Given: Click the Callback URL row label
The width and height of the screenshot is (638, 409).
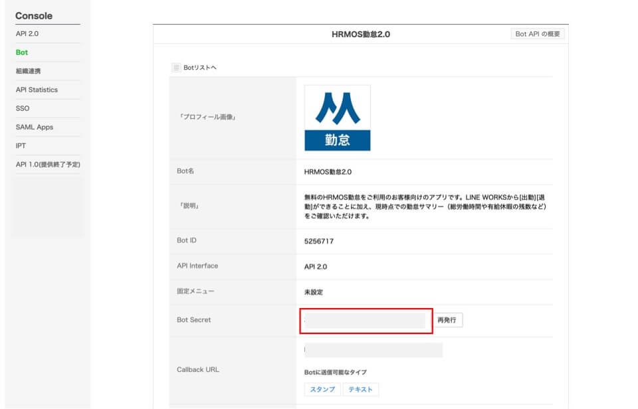Looking at the screenshot, I should pos(198,370).
